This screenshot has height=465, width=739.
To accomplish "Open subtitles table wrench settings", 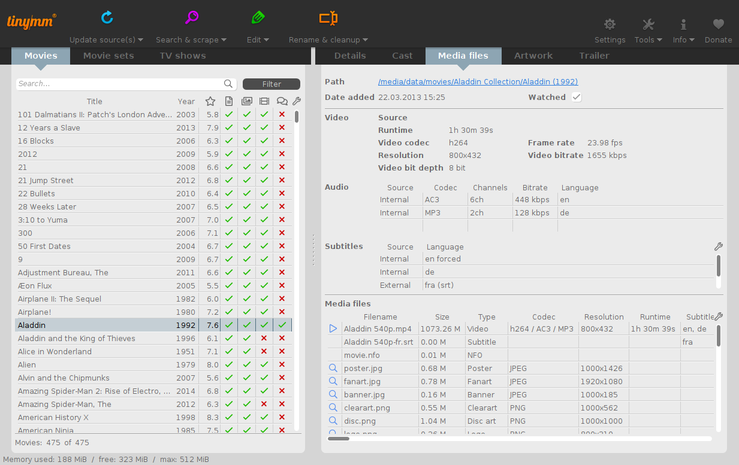I will 719,247.
